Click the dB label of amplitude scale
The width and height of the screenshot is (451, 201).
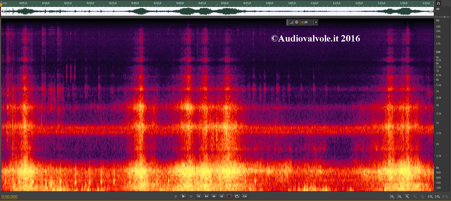coord(437,9)
